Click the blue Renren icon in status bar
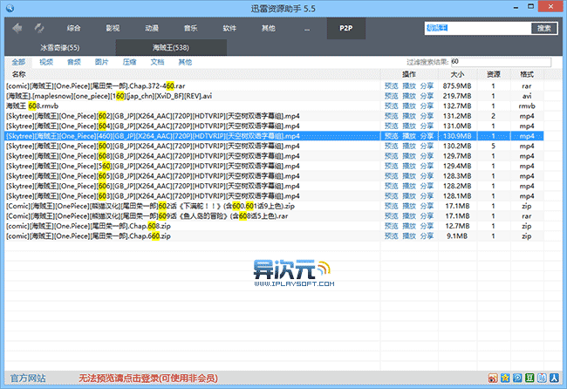Image resolution: width=567 pixels, height=389 pixels. click(554, 379)
